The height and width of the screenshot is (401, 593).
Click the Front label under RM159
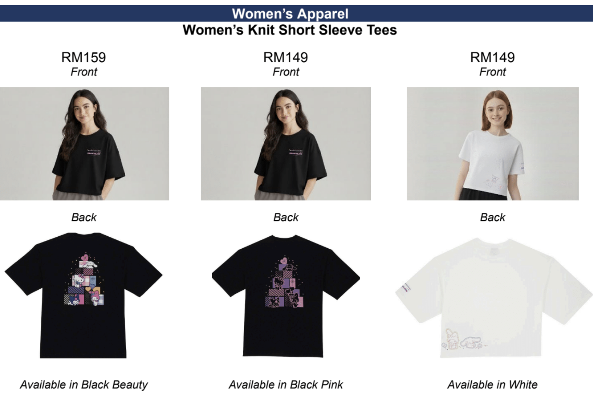point(84,72)
